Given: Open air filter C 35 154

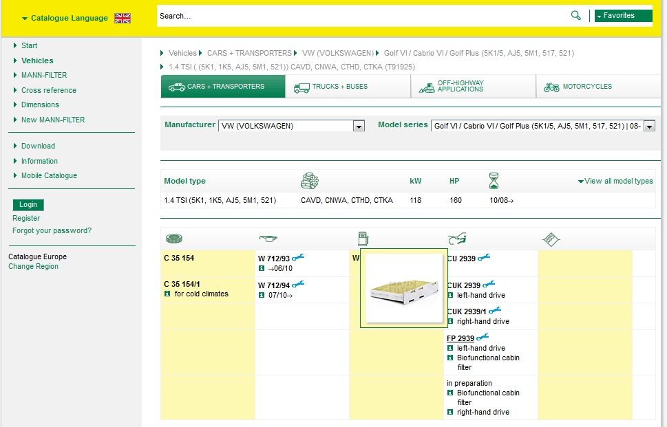Looking at the screenshot, I should [179, 258].
